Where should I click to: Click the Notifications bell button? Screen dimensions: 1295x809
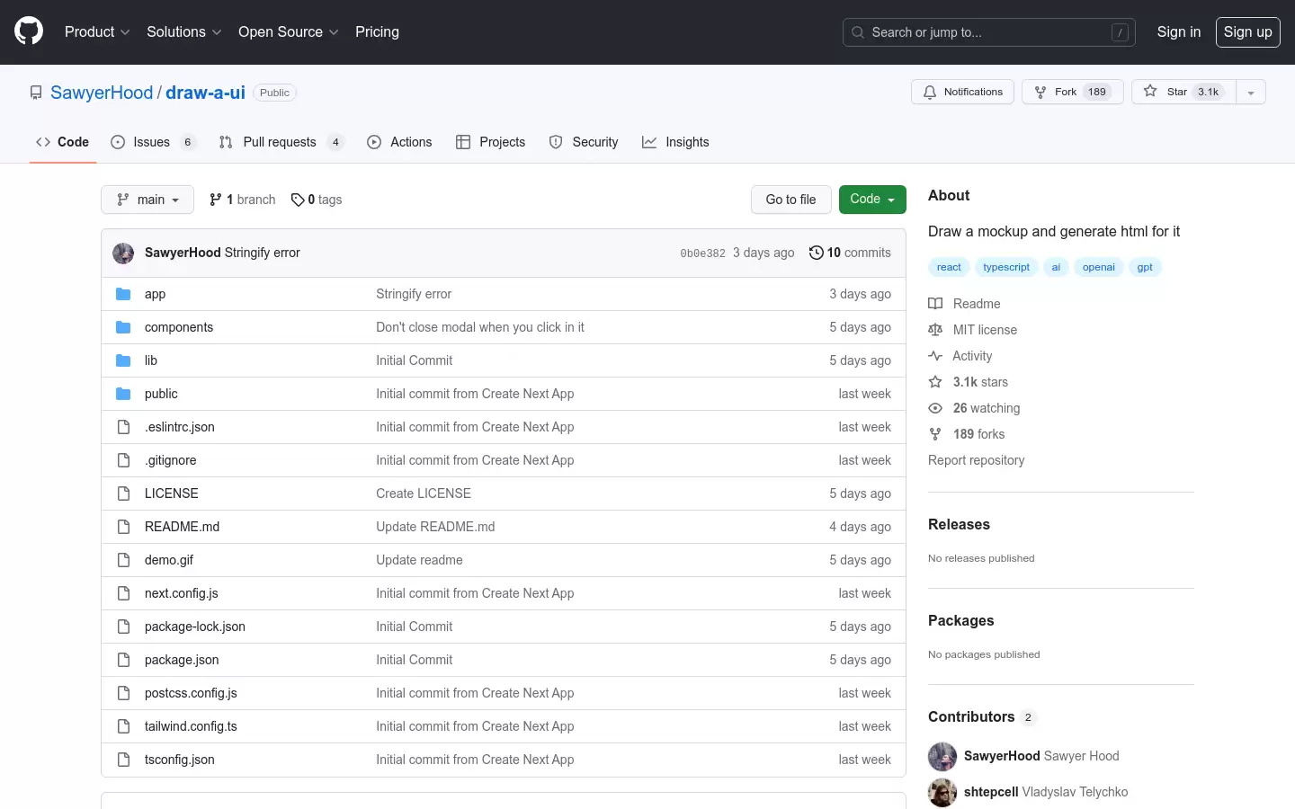pos(962,92)
